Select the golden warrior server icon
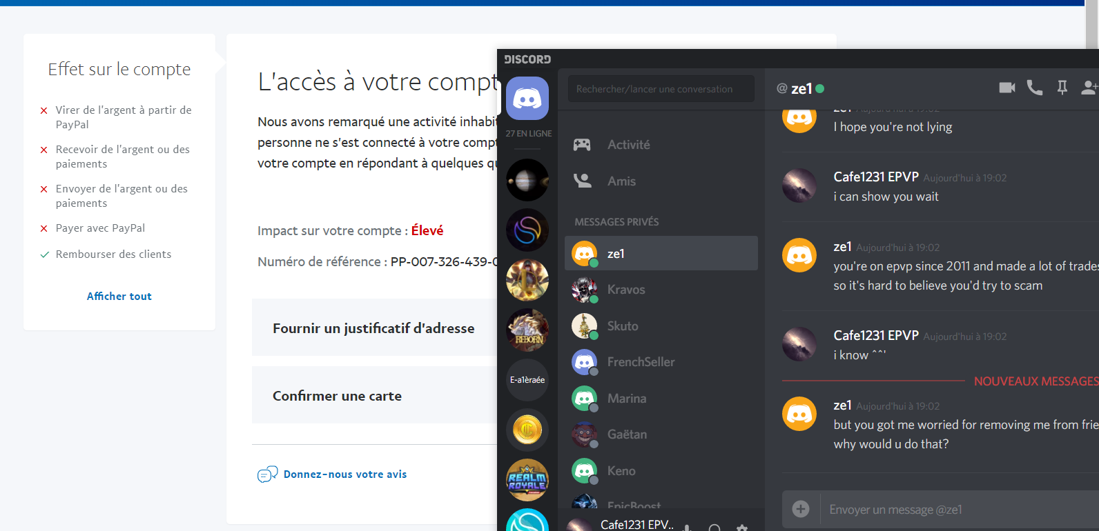1099x531 pixels. click(x=527, y=280)
